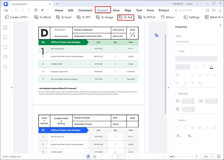The width and height of the screenshot is (224, 160).
Task: Open the zoom percentage dropdown
Action: pyautogui.click(x=207, y=156)
